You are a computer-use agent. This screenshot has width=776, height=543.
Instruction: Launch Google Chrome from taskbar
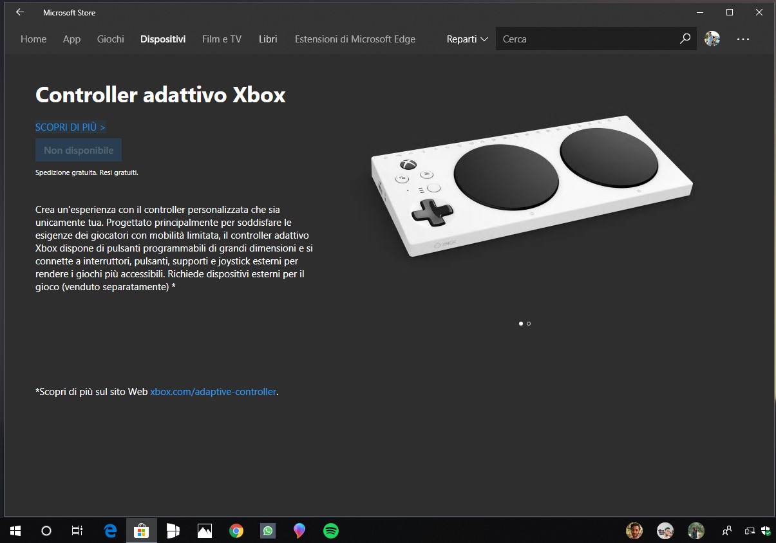tap(236, 531)
